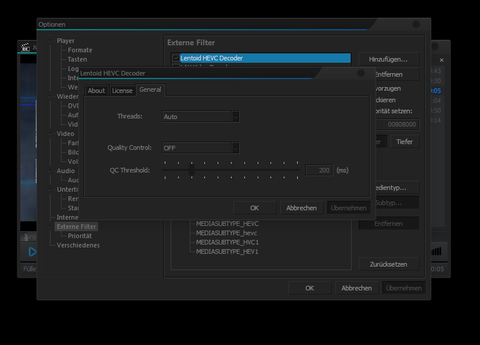This screenshot has height=345, width=480.
Task: Close the Lentoid HEVC Decoder dialog round button
Action: click(x=361, y=73)
